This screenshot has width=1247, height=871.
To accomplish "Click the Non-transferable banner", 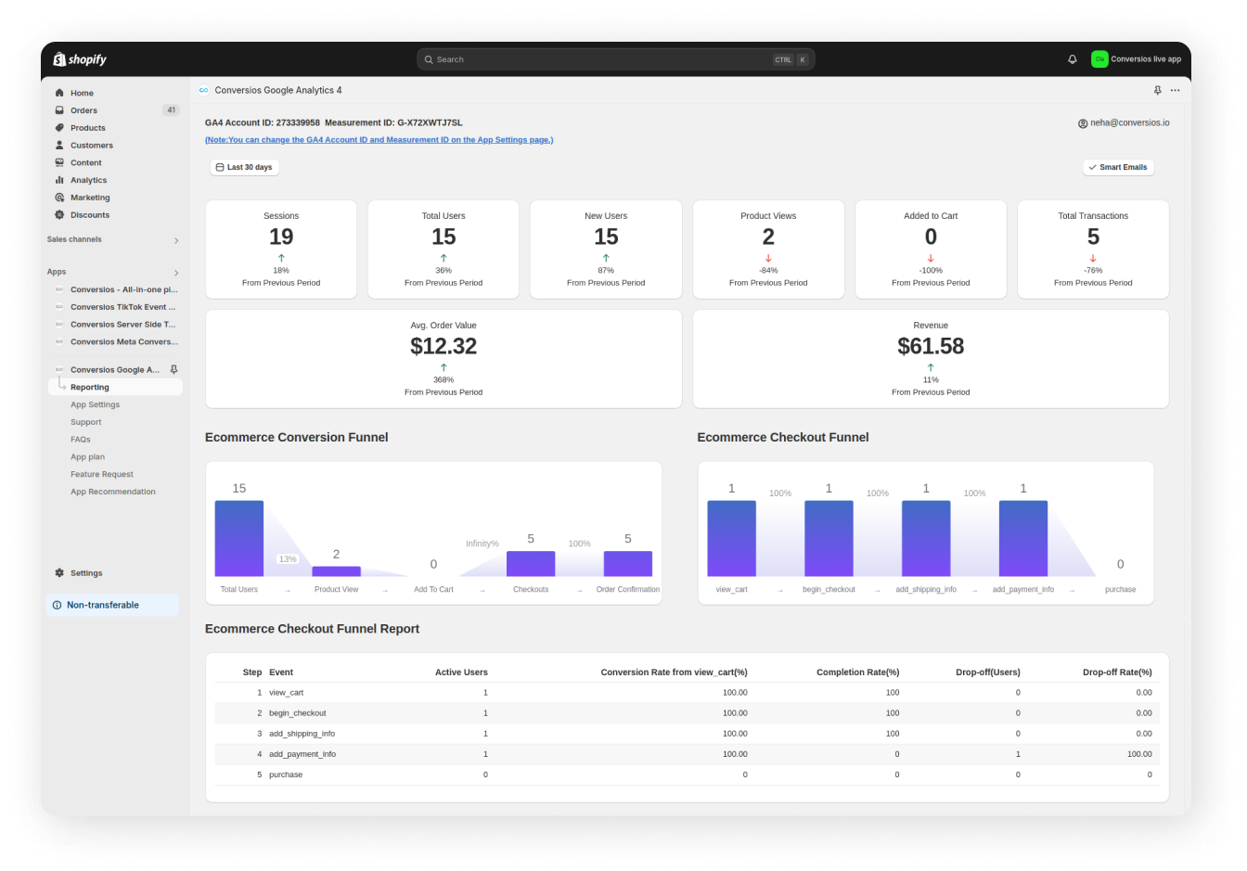I will point(112,605).
